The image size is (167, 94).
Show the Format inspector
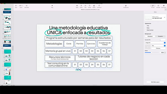[153, 6]
